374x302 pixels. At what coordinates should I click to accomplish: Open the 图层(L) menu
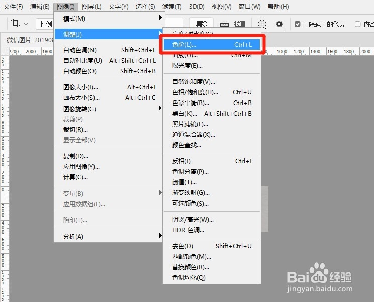91,6
